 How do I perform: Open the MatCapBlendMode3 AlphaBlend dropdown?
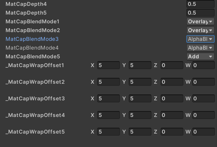[x=200, y=39]
